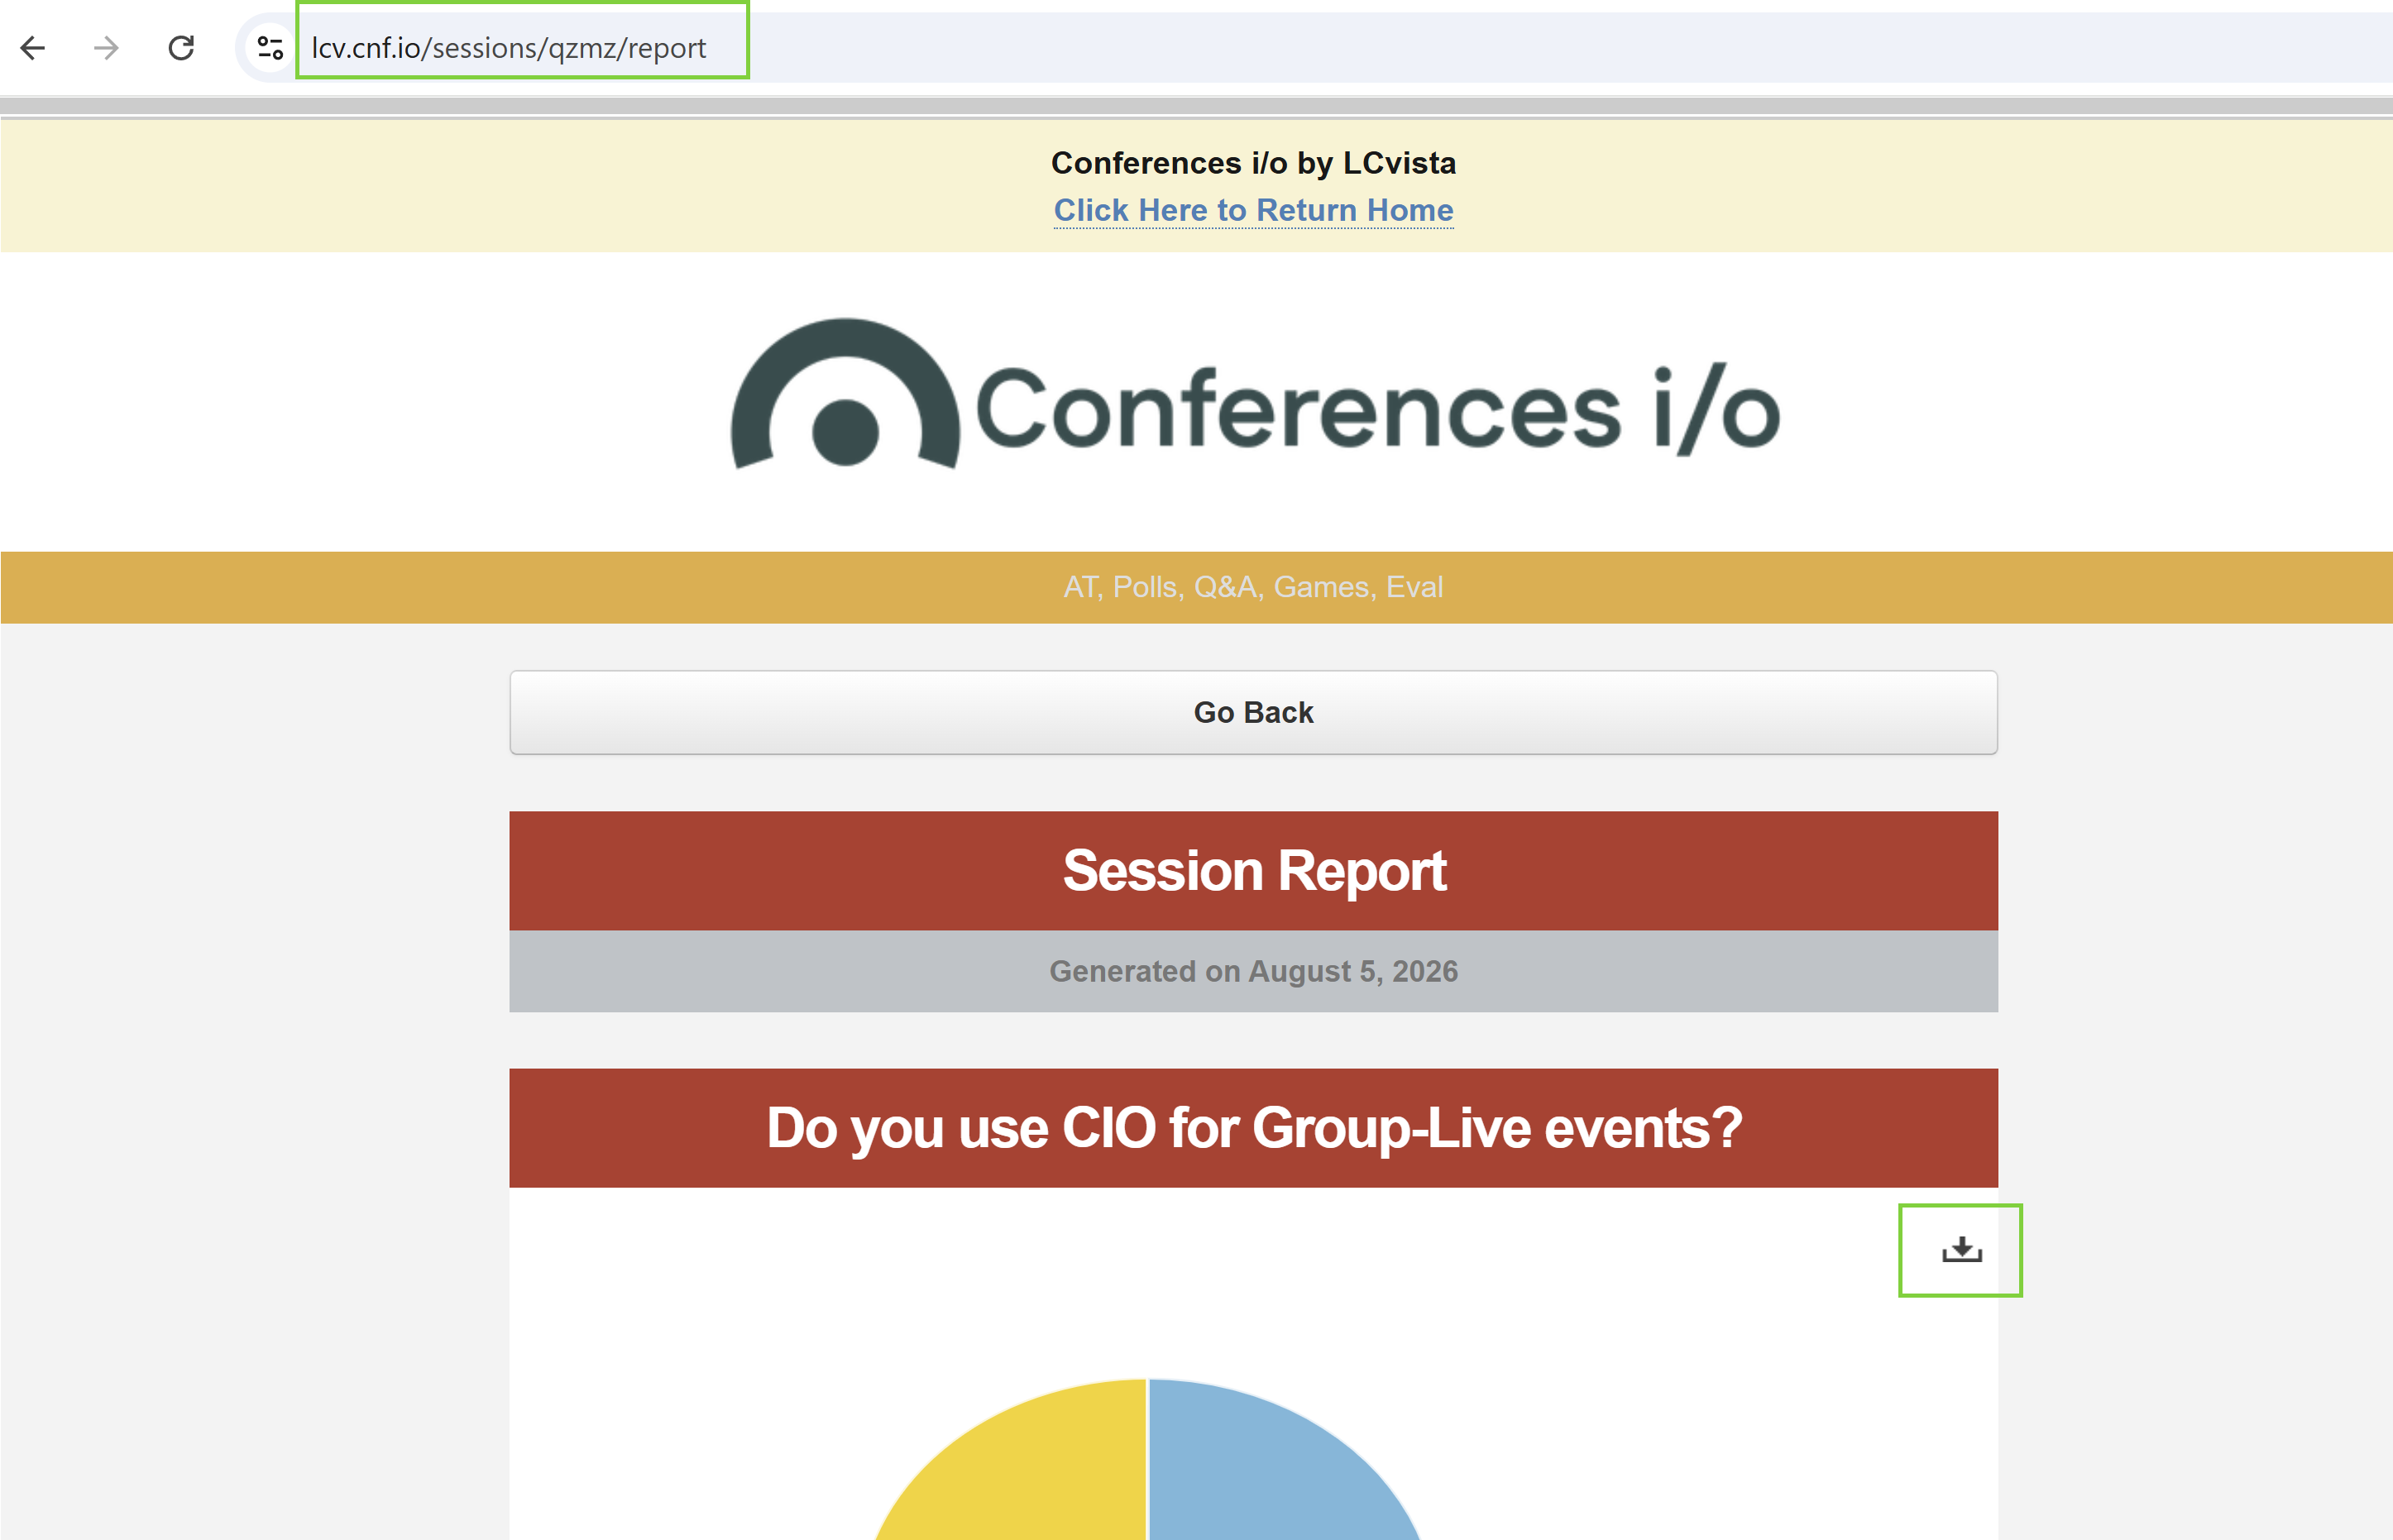Click the browser back arrow
The width and height of the screenshot is (2393, 1540).
point(33,48)
